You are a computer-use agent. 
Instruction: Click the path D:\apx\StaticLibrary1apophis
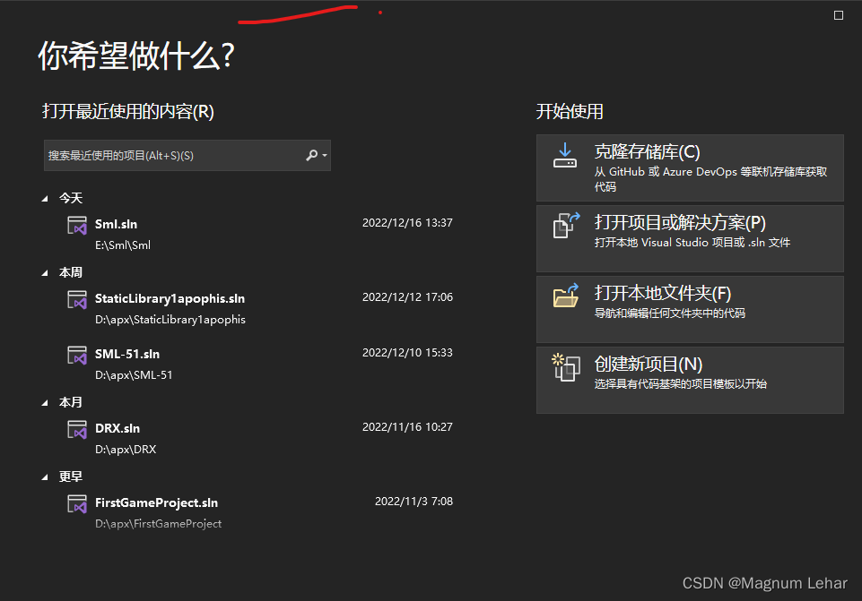pos(170,320)
